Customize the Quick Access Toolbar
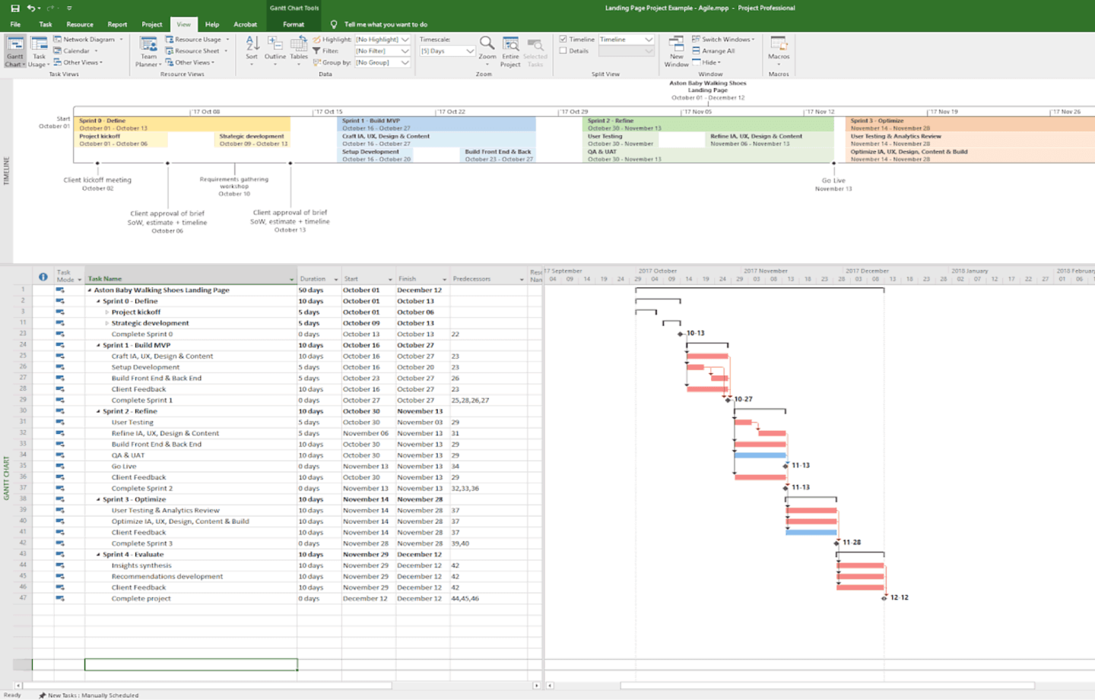1095x700 pixels. (68, 8)
